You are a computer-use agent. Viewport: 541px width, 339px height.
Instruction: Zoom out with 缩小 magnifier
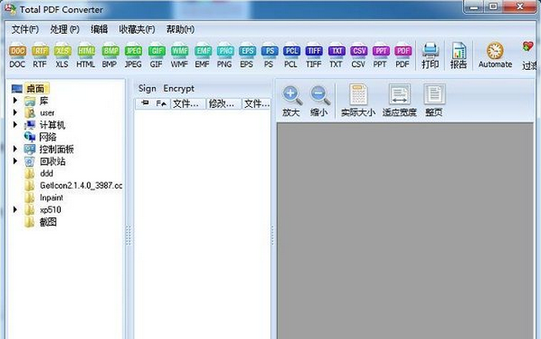[x=319, y=101]
